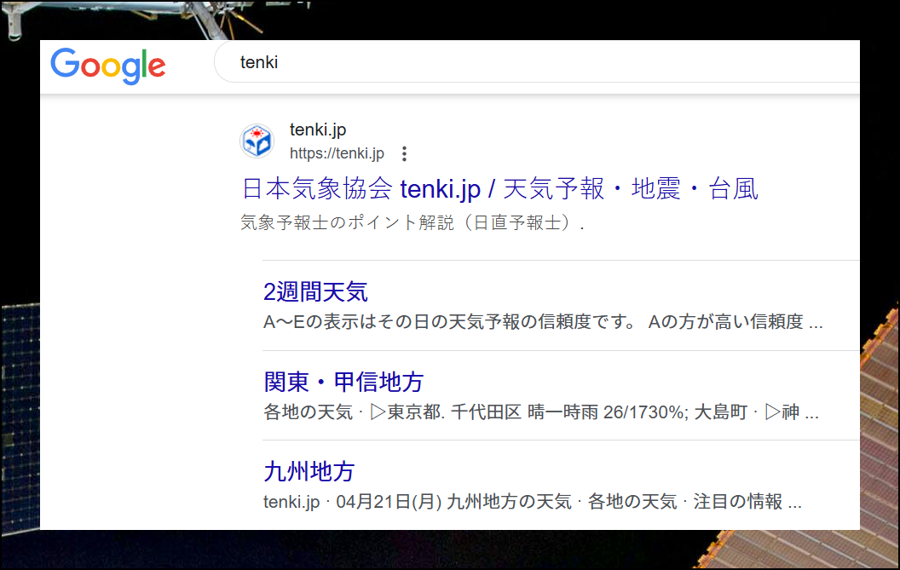Image resolution: width=900 pixels, height=570 pixels.
Task: Click snippet text 気象予報士のポイント解説
Action: pyautogui.click(x=347, y=222)
